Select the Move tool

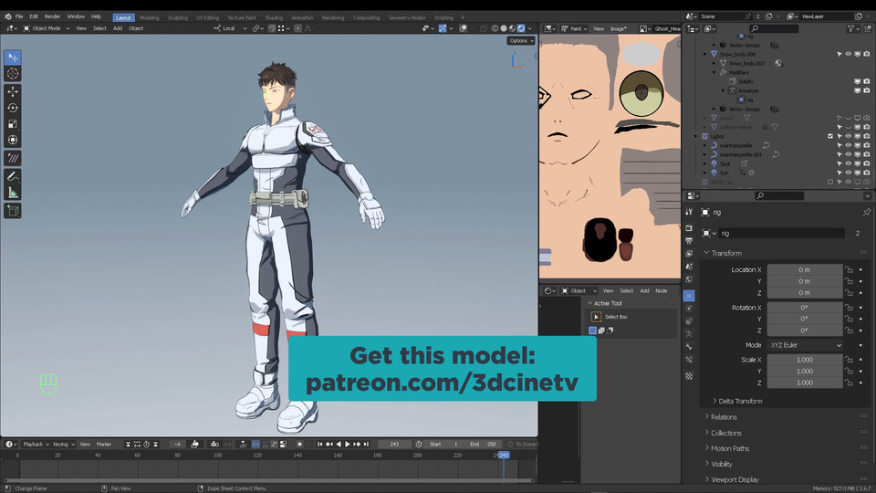point(12,91)
